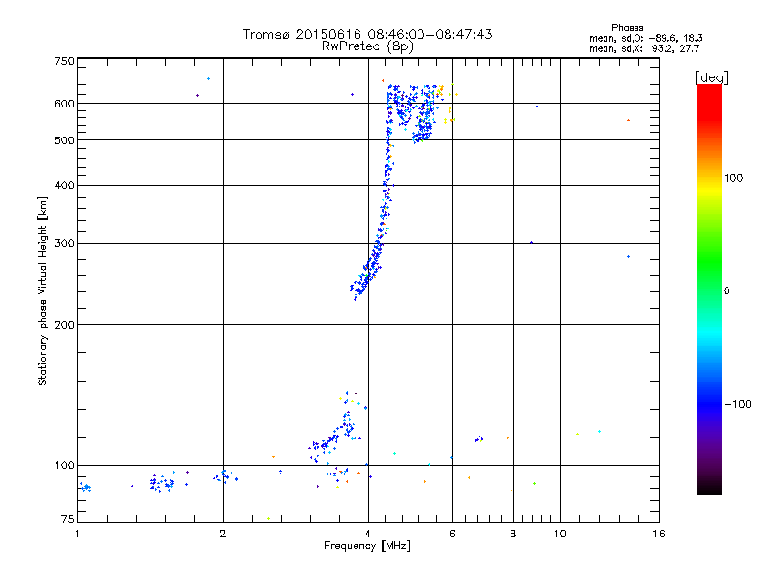
Task: Click the '[deg]' colorbar unit label
Action: point(711,77)
